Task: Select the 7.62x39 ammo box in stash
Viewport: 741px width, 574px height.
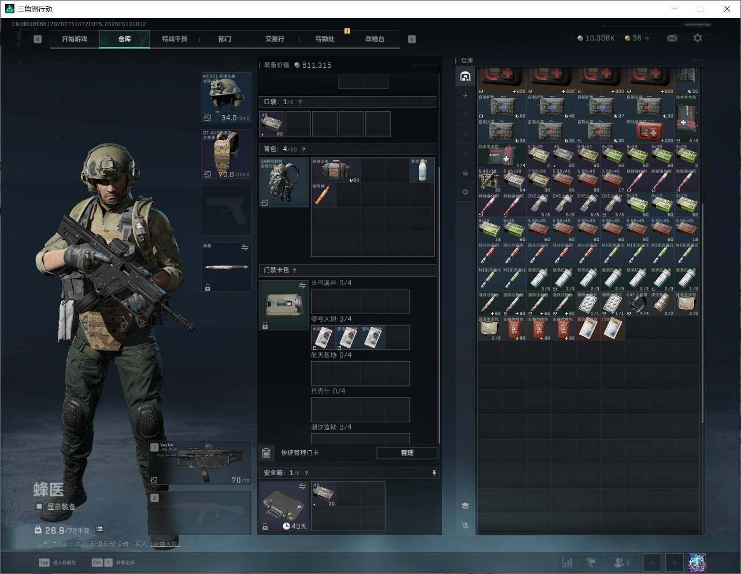Action: (x=539, y=180)
